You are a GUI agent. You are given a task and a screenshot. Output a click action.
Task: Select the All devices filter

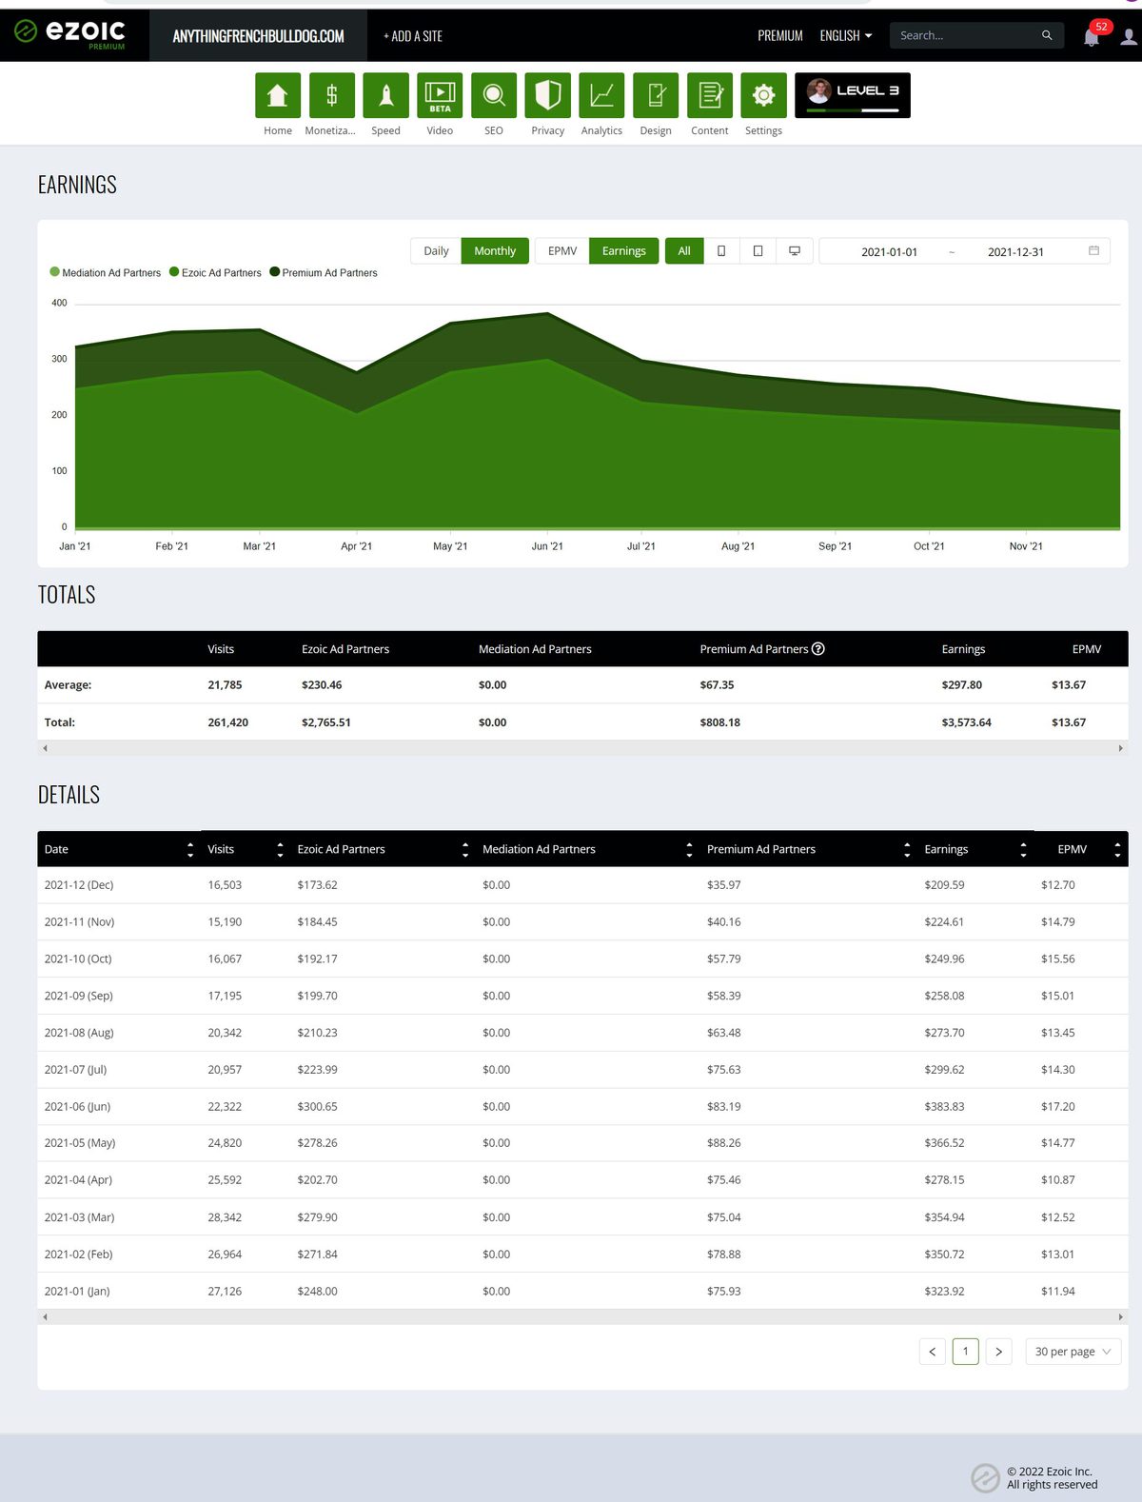[684, 251]
